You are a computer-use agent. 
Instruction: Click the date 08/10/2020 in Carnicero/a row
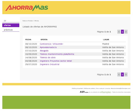pos(31,44)
